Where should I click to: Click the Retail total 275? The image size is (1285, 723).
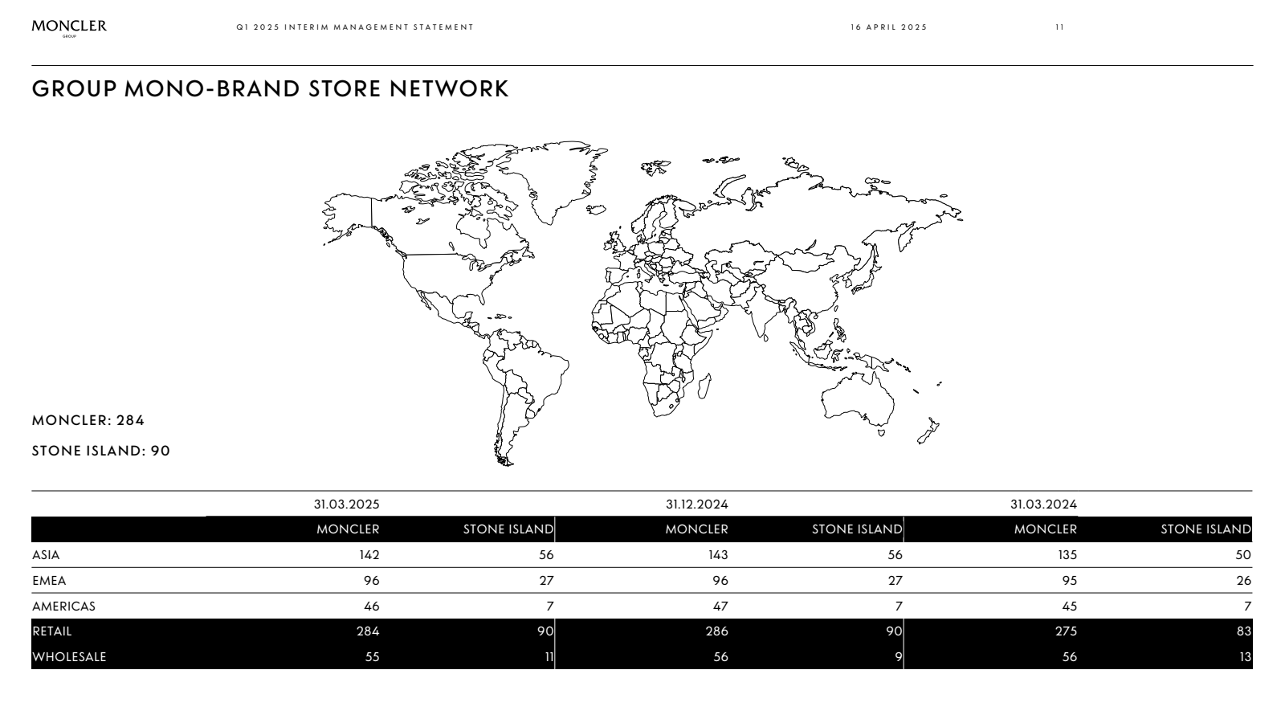[1067, 631]
